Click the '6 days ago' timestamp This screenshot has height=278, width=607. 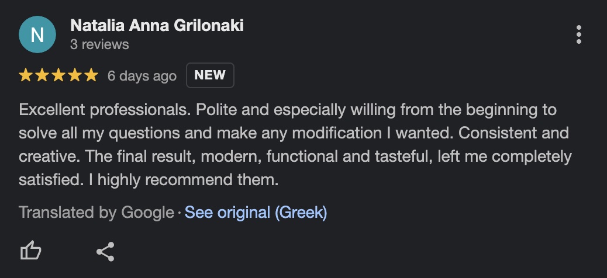(142, 76)
